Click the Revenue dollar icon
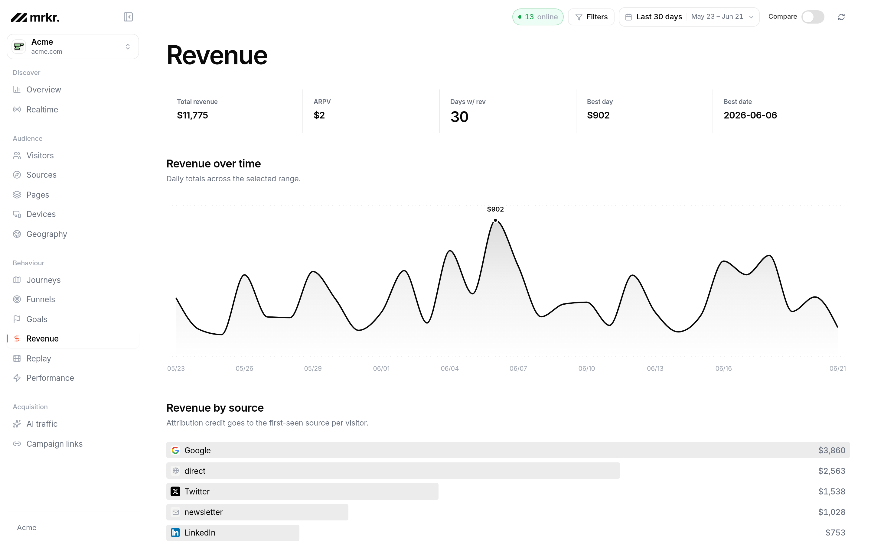871x544 pixels. pos(17,338)
